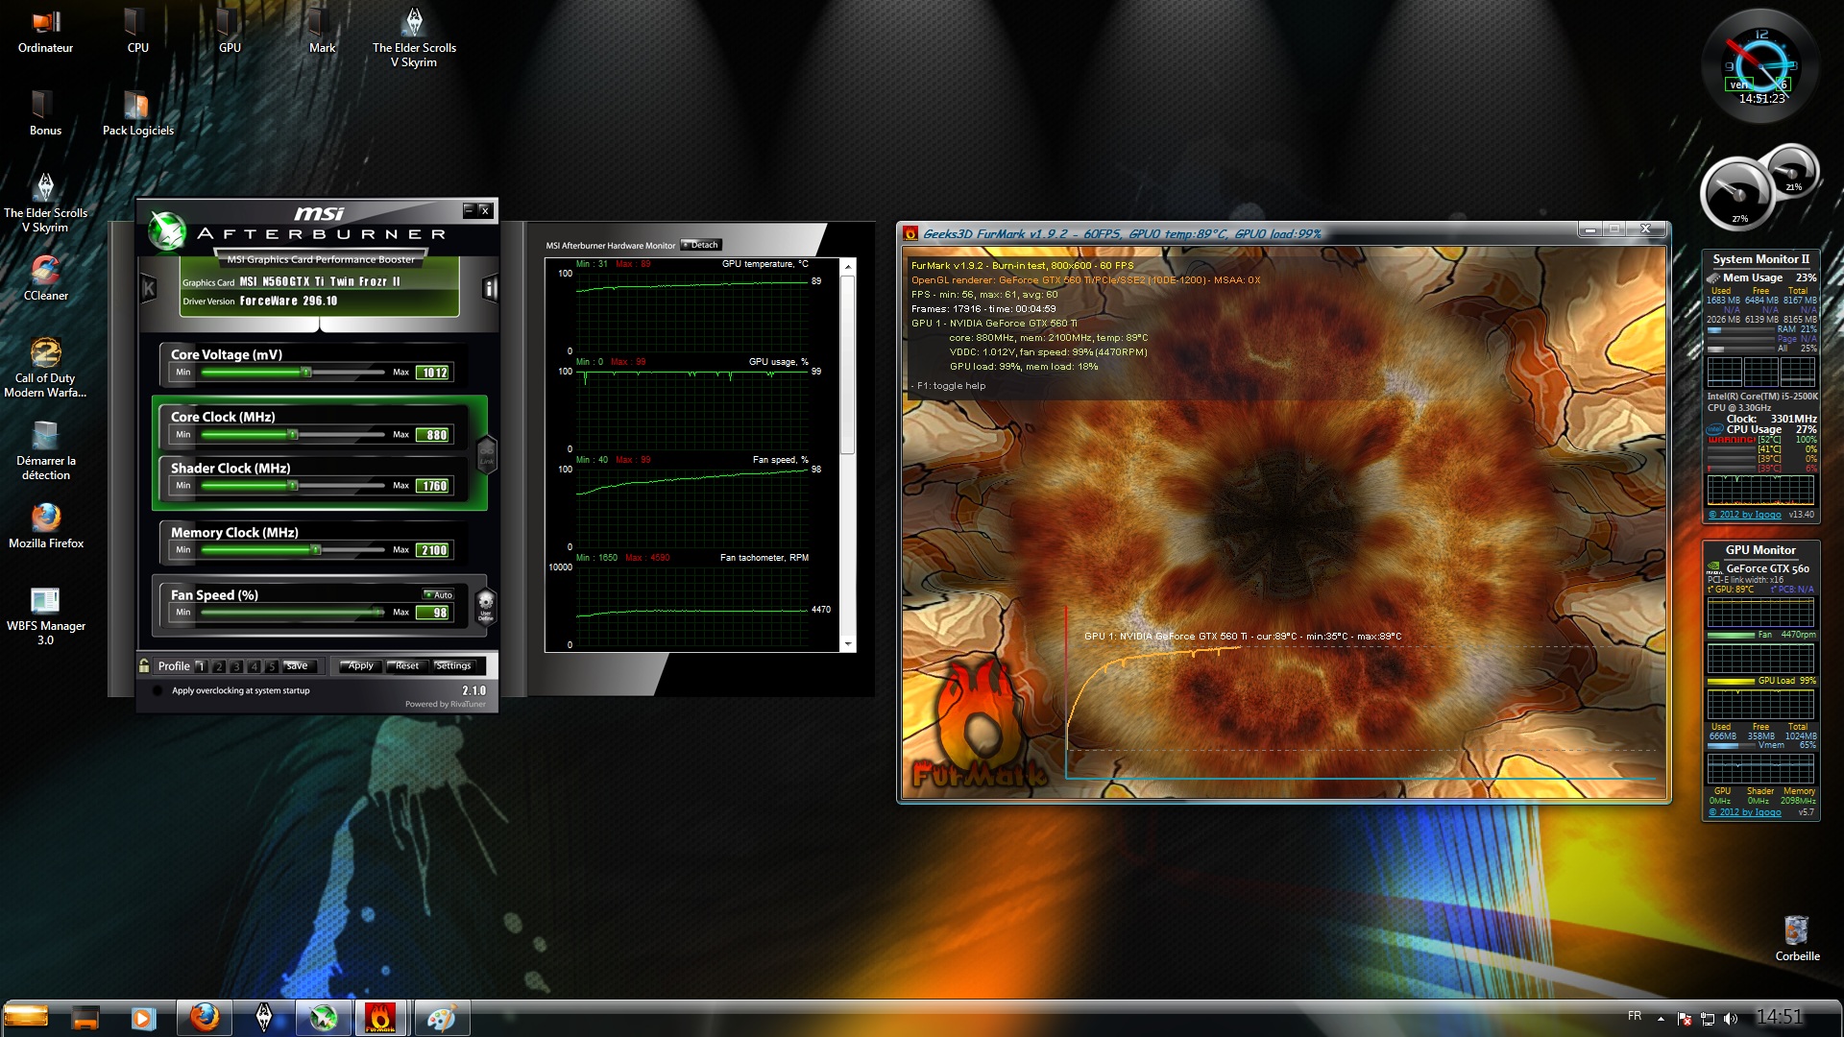1844x1037 pixels.
Task: Click the Memory Clock value field 2100
Action: pos(434,550)
